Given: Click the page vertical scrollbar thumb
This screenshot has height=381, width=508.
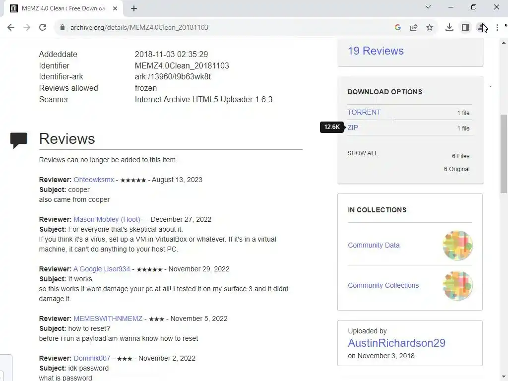Looking at the screenshot, I should (x=504, y=154).
